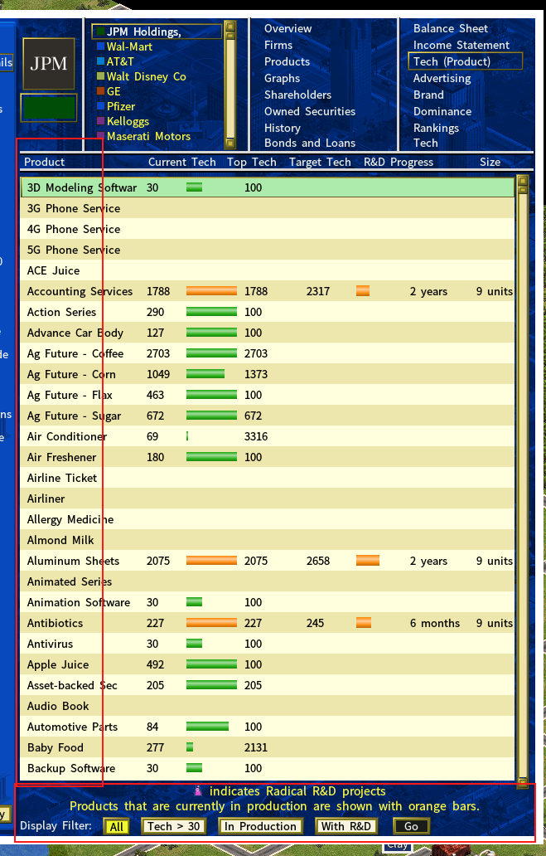Set display filter to With R&D

point(346,826)
